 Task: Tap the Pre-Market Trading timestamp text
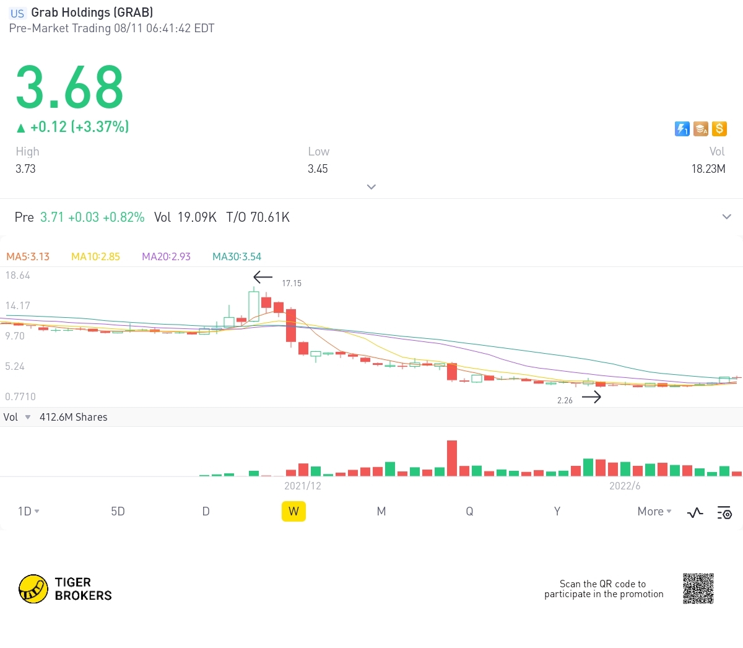[x=111, y=28]
